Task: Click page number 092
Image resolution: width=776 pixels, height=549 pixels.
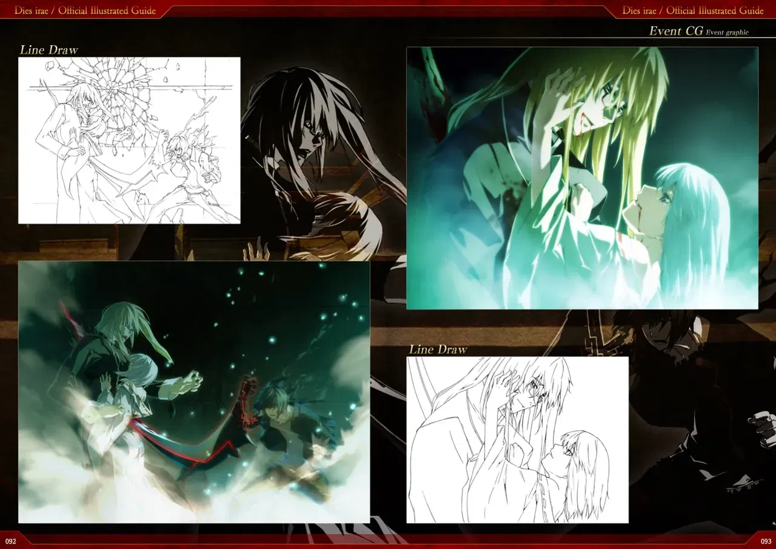Action: point(10,541)
